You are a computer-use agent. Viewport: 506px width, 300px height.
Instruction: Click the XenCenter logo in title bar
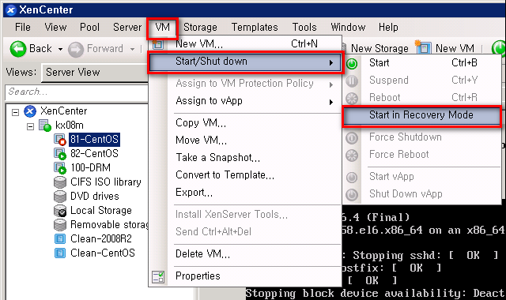point(11,10)
